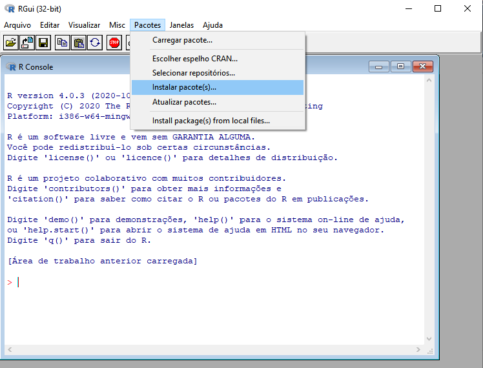Viewport: 483px width, 368px height.
Task: Click the 'R Console' window title text
Action: click(x=36, y=67)
